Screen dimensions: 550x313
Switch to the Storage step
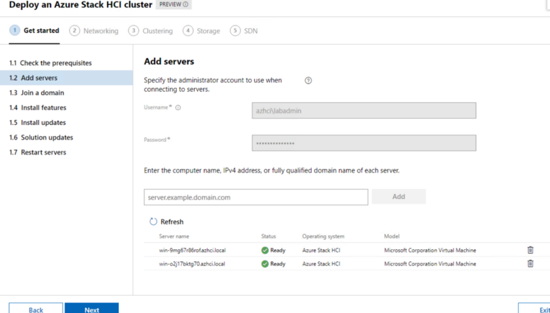click(x=201, y=31)
